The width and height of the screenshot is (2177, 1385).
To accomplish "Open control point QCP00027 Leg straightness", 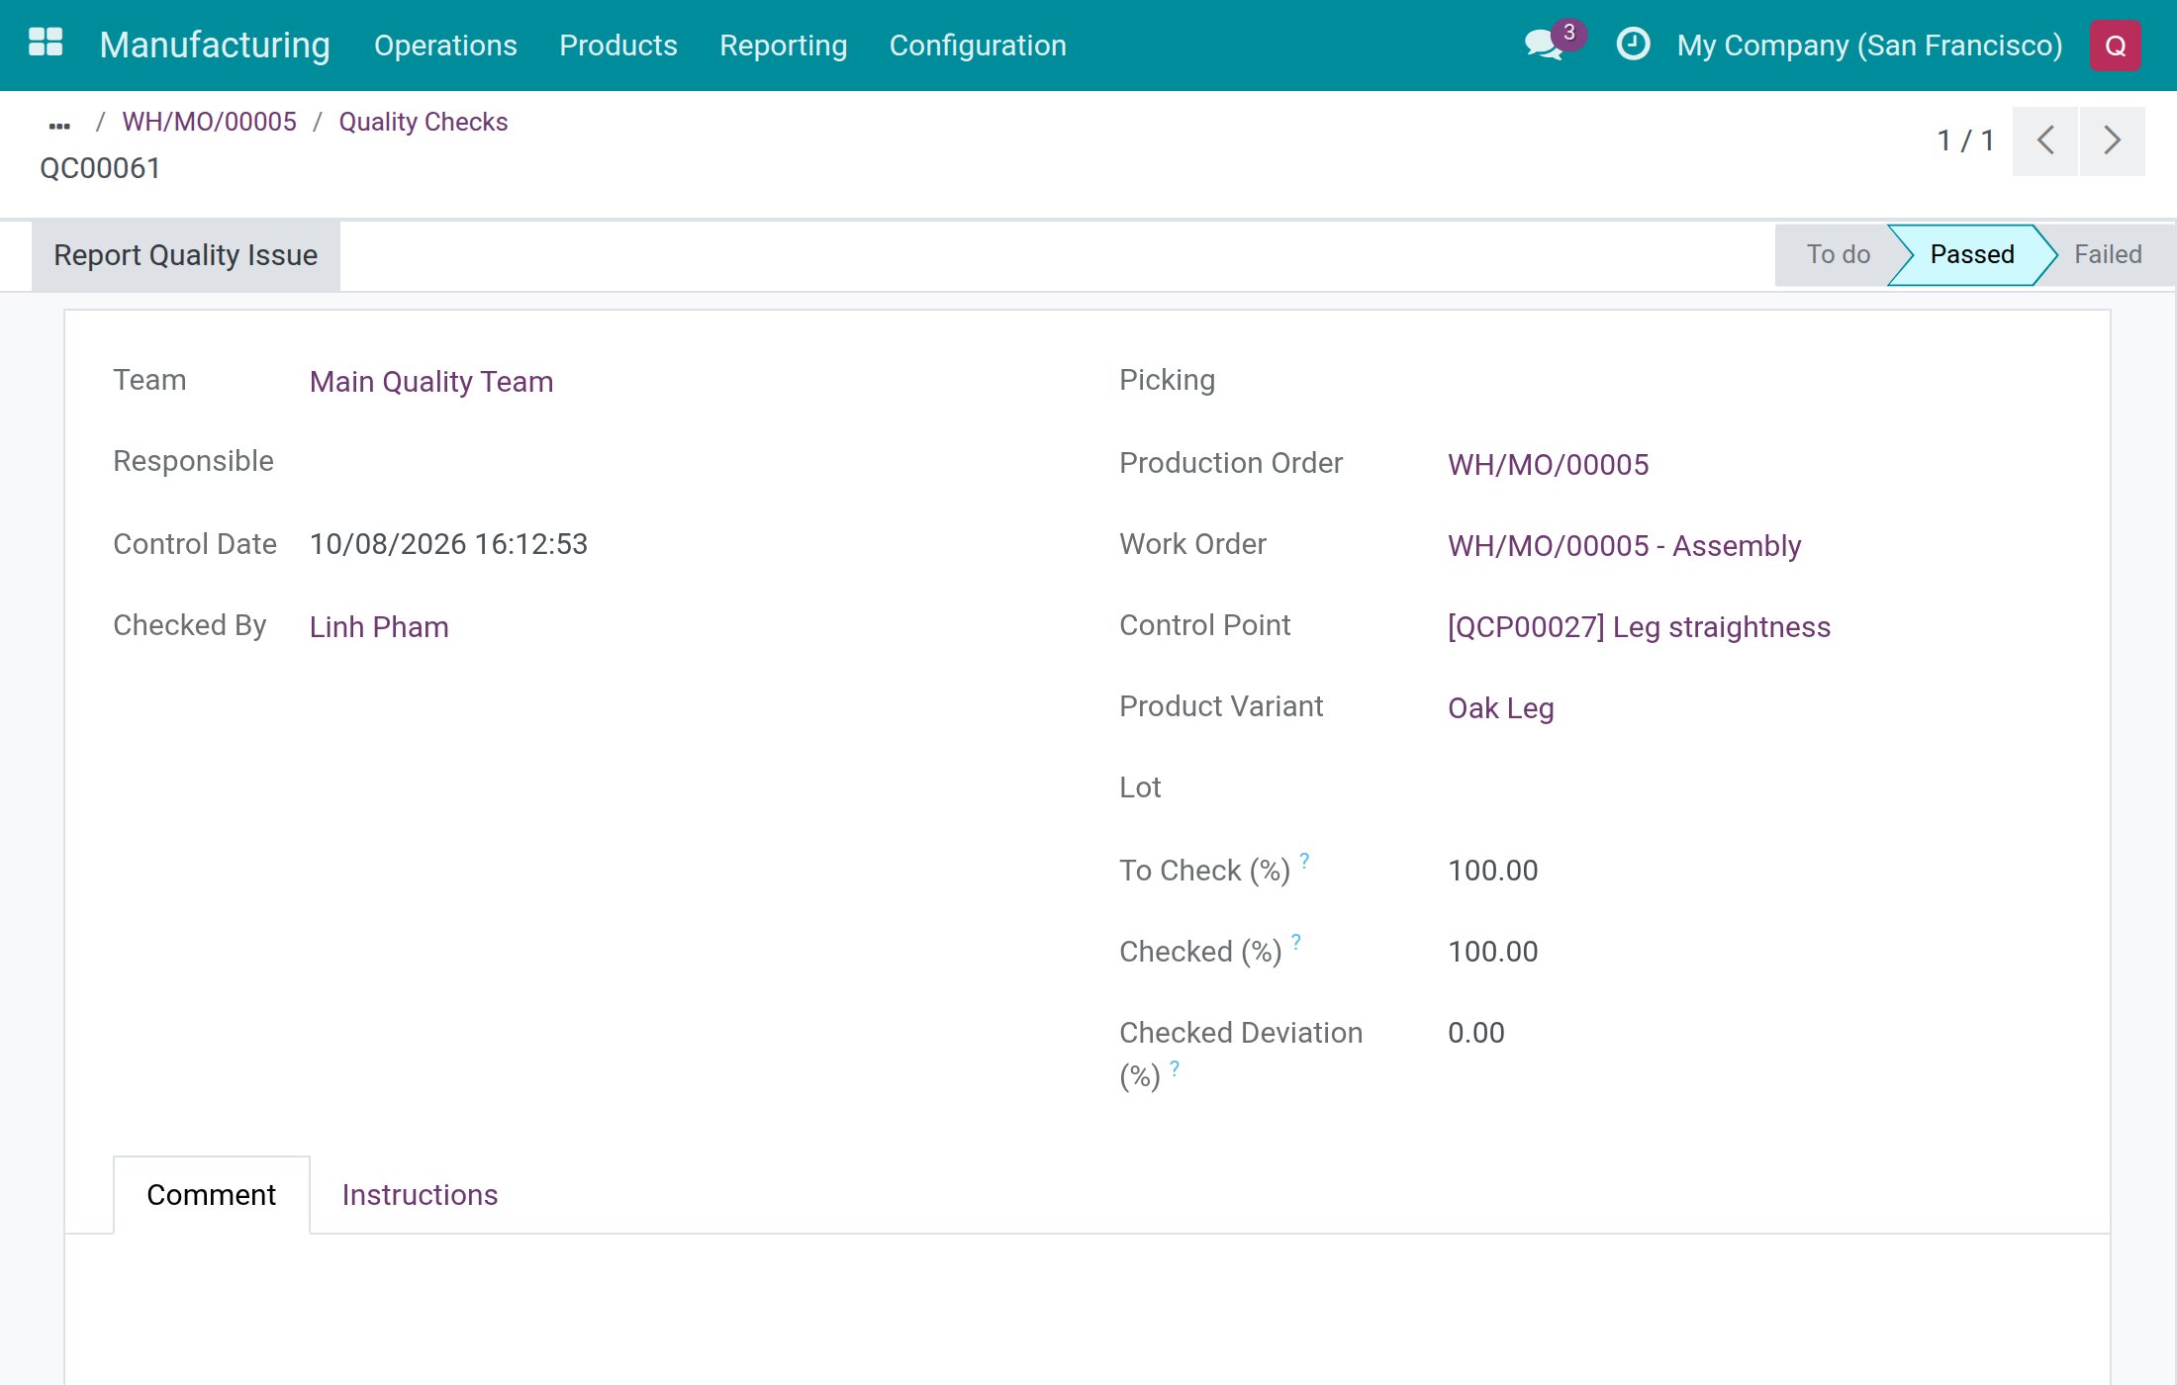I will (x=1639, y=627).
